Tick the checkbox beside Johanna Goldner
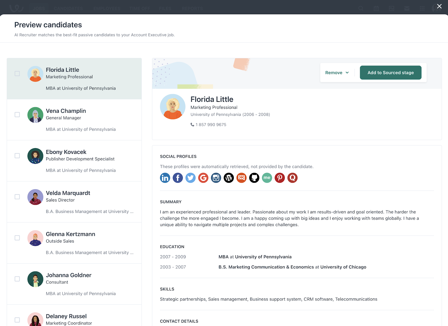448x326 pixels. click(x=17, y=279)
